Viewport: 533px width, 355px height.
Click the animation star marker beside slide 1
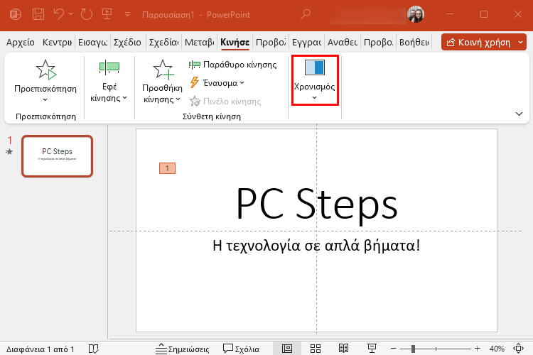point(9,152)
